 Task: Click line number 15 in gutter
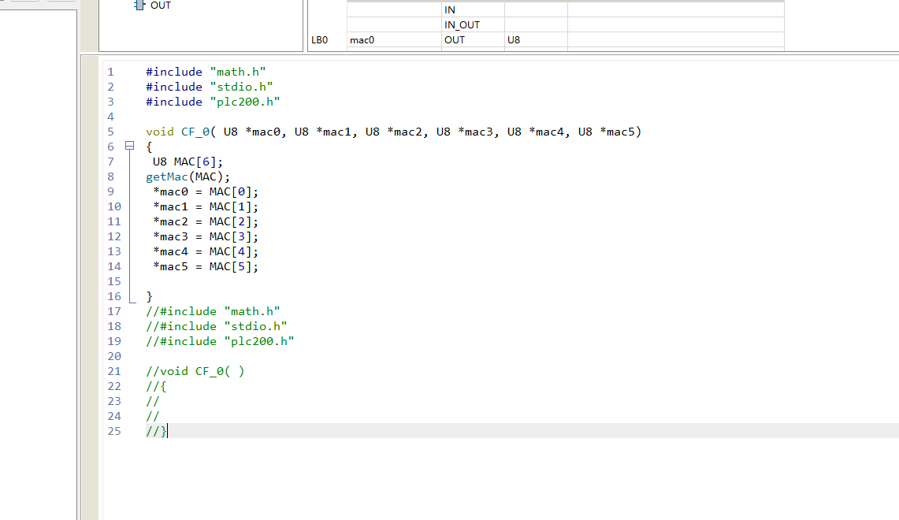pyautogui.click(x=114, y=281)
